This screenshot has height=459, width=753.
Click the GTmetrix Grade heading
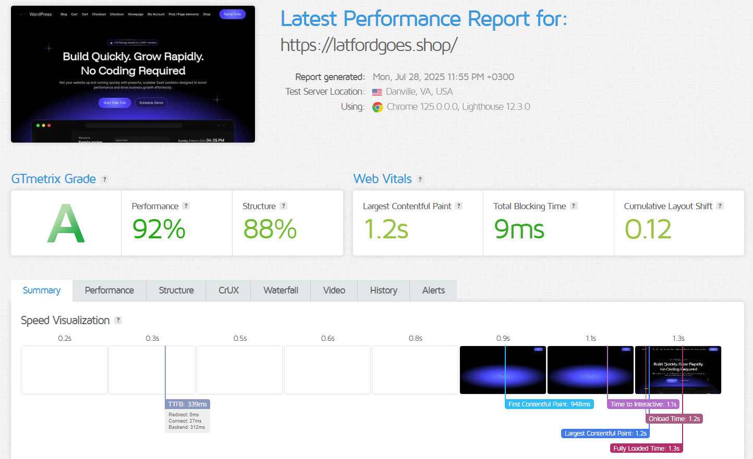point(54,179)
